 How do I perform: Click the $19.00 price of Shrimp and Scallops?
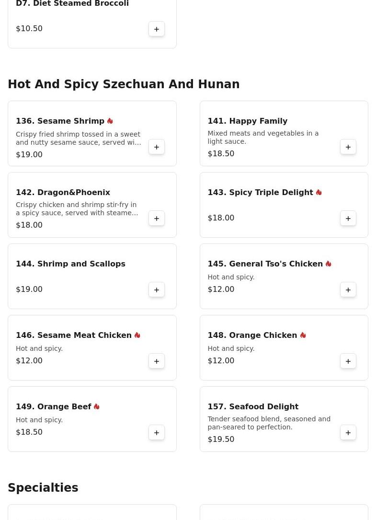tap(29, 289)
